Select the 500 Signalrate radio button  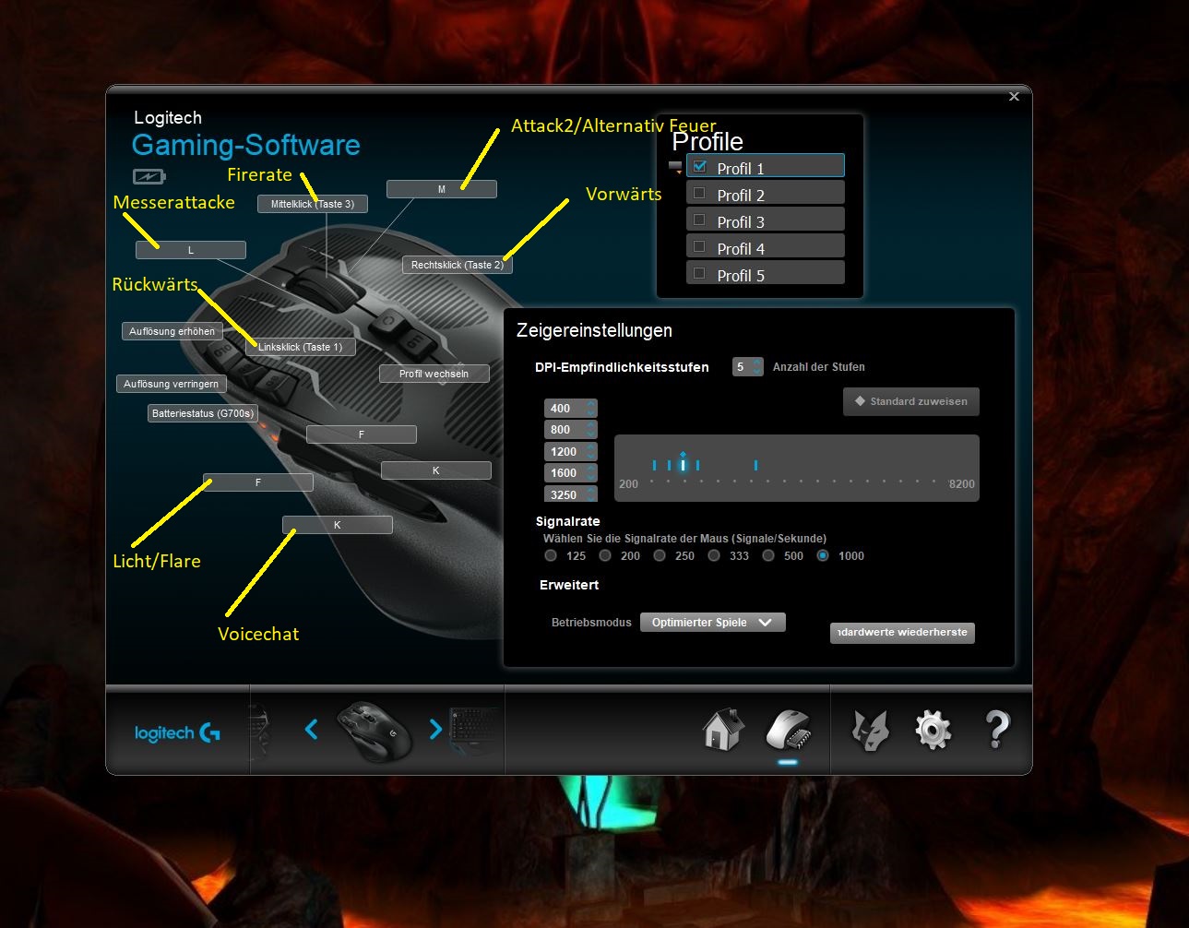tap(768, 555)
